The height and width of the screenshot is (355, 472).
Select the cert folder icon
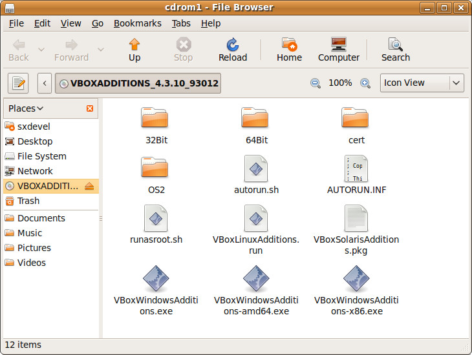click(355, 117)
